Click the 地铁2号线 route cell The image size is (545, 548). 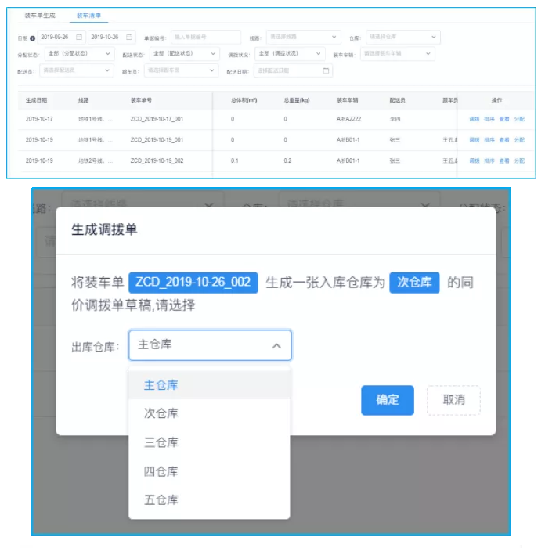(95, 160)
